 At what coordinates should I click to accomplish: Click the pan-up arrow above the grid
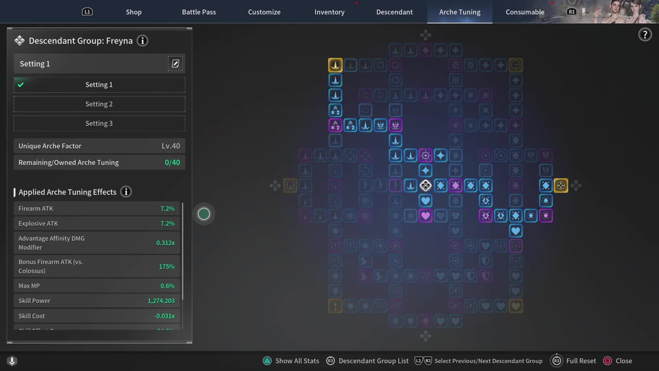click(425, 35)
